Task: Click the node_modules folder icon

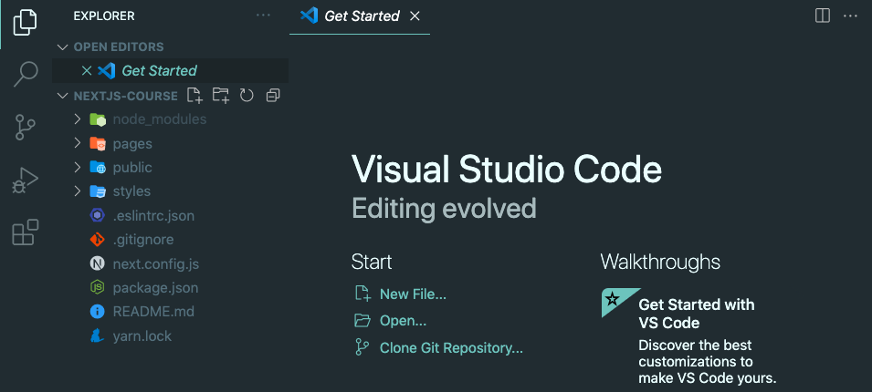Action: (x=98, y=119)
